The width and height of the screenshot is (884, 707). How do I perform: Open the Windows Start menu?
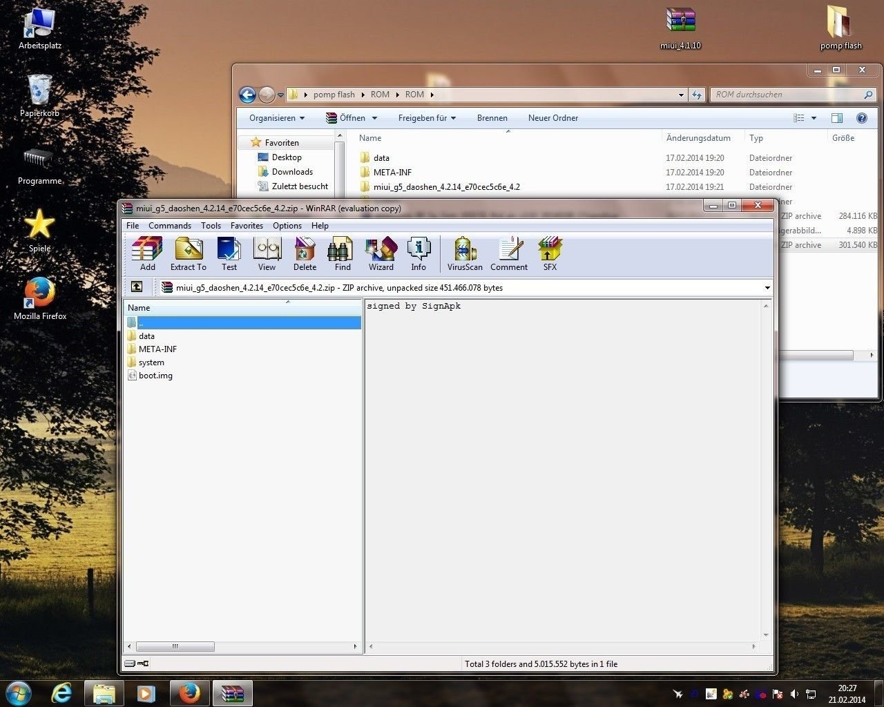click(x=18, y=693)
